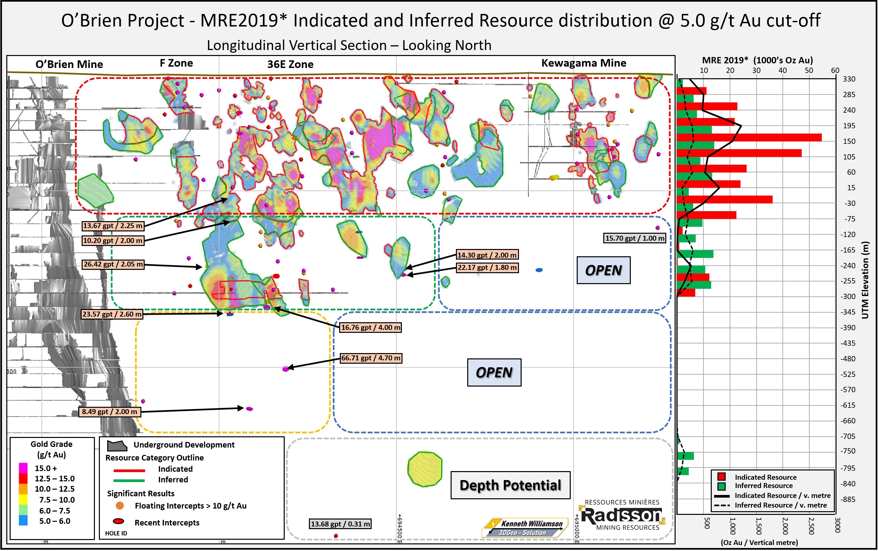Viewport: 878px width, 551px height.
Task: Click the 13.67 gpt / 2.25 m label
Action: tap(113, 226)
